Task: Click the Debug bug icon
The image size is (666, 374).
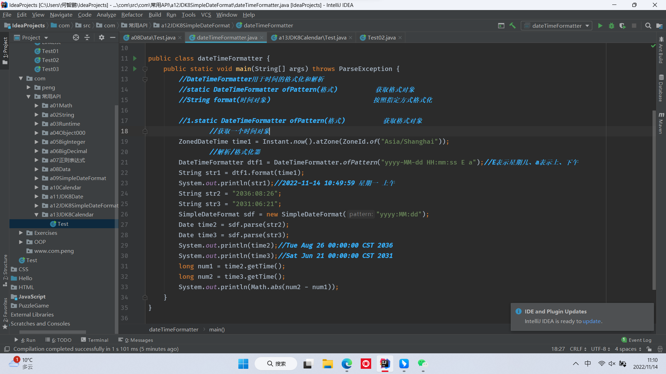Action: tap(611, 26)
